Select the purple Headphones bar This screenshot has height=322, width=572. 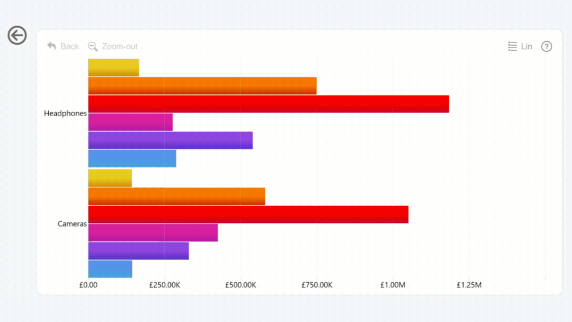click(170, 140)
